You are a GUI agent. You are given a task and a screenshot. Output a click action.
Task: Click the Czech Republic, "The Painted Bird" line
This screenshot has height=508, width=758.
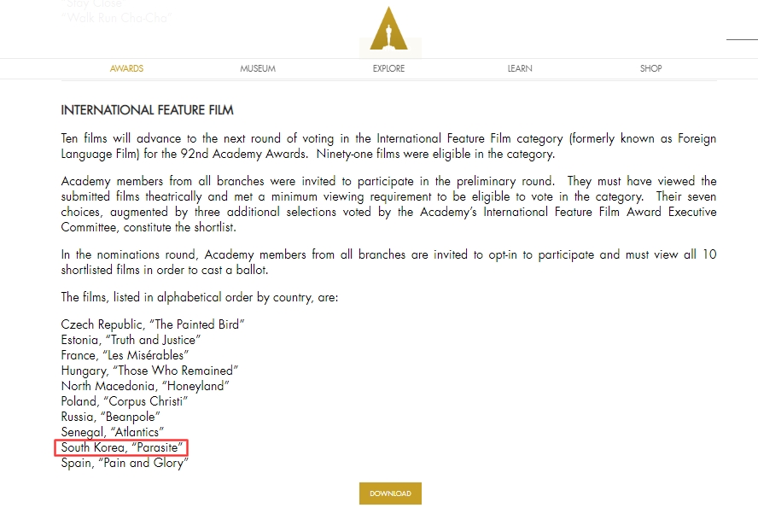(154, 324)
